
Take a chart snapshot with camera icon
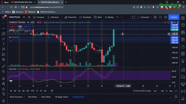[x=166, y=17]
